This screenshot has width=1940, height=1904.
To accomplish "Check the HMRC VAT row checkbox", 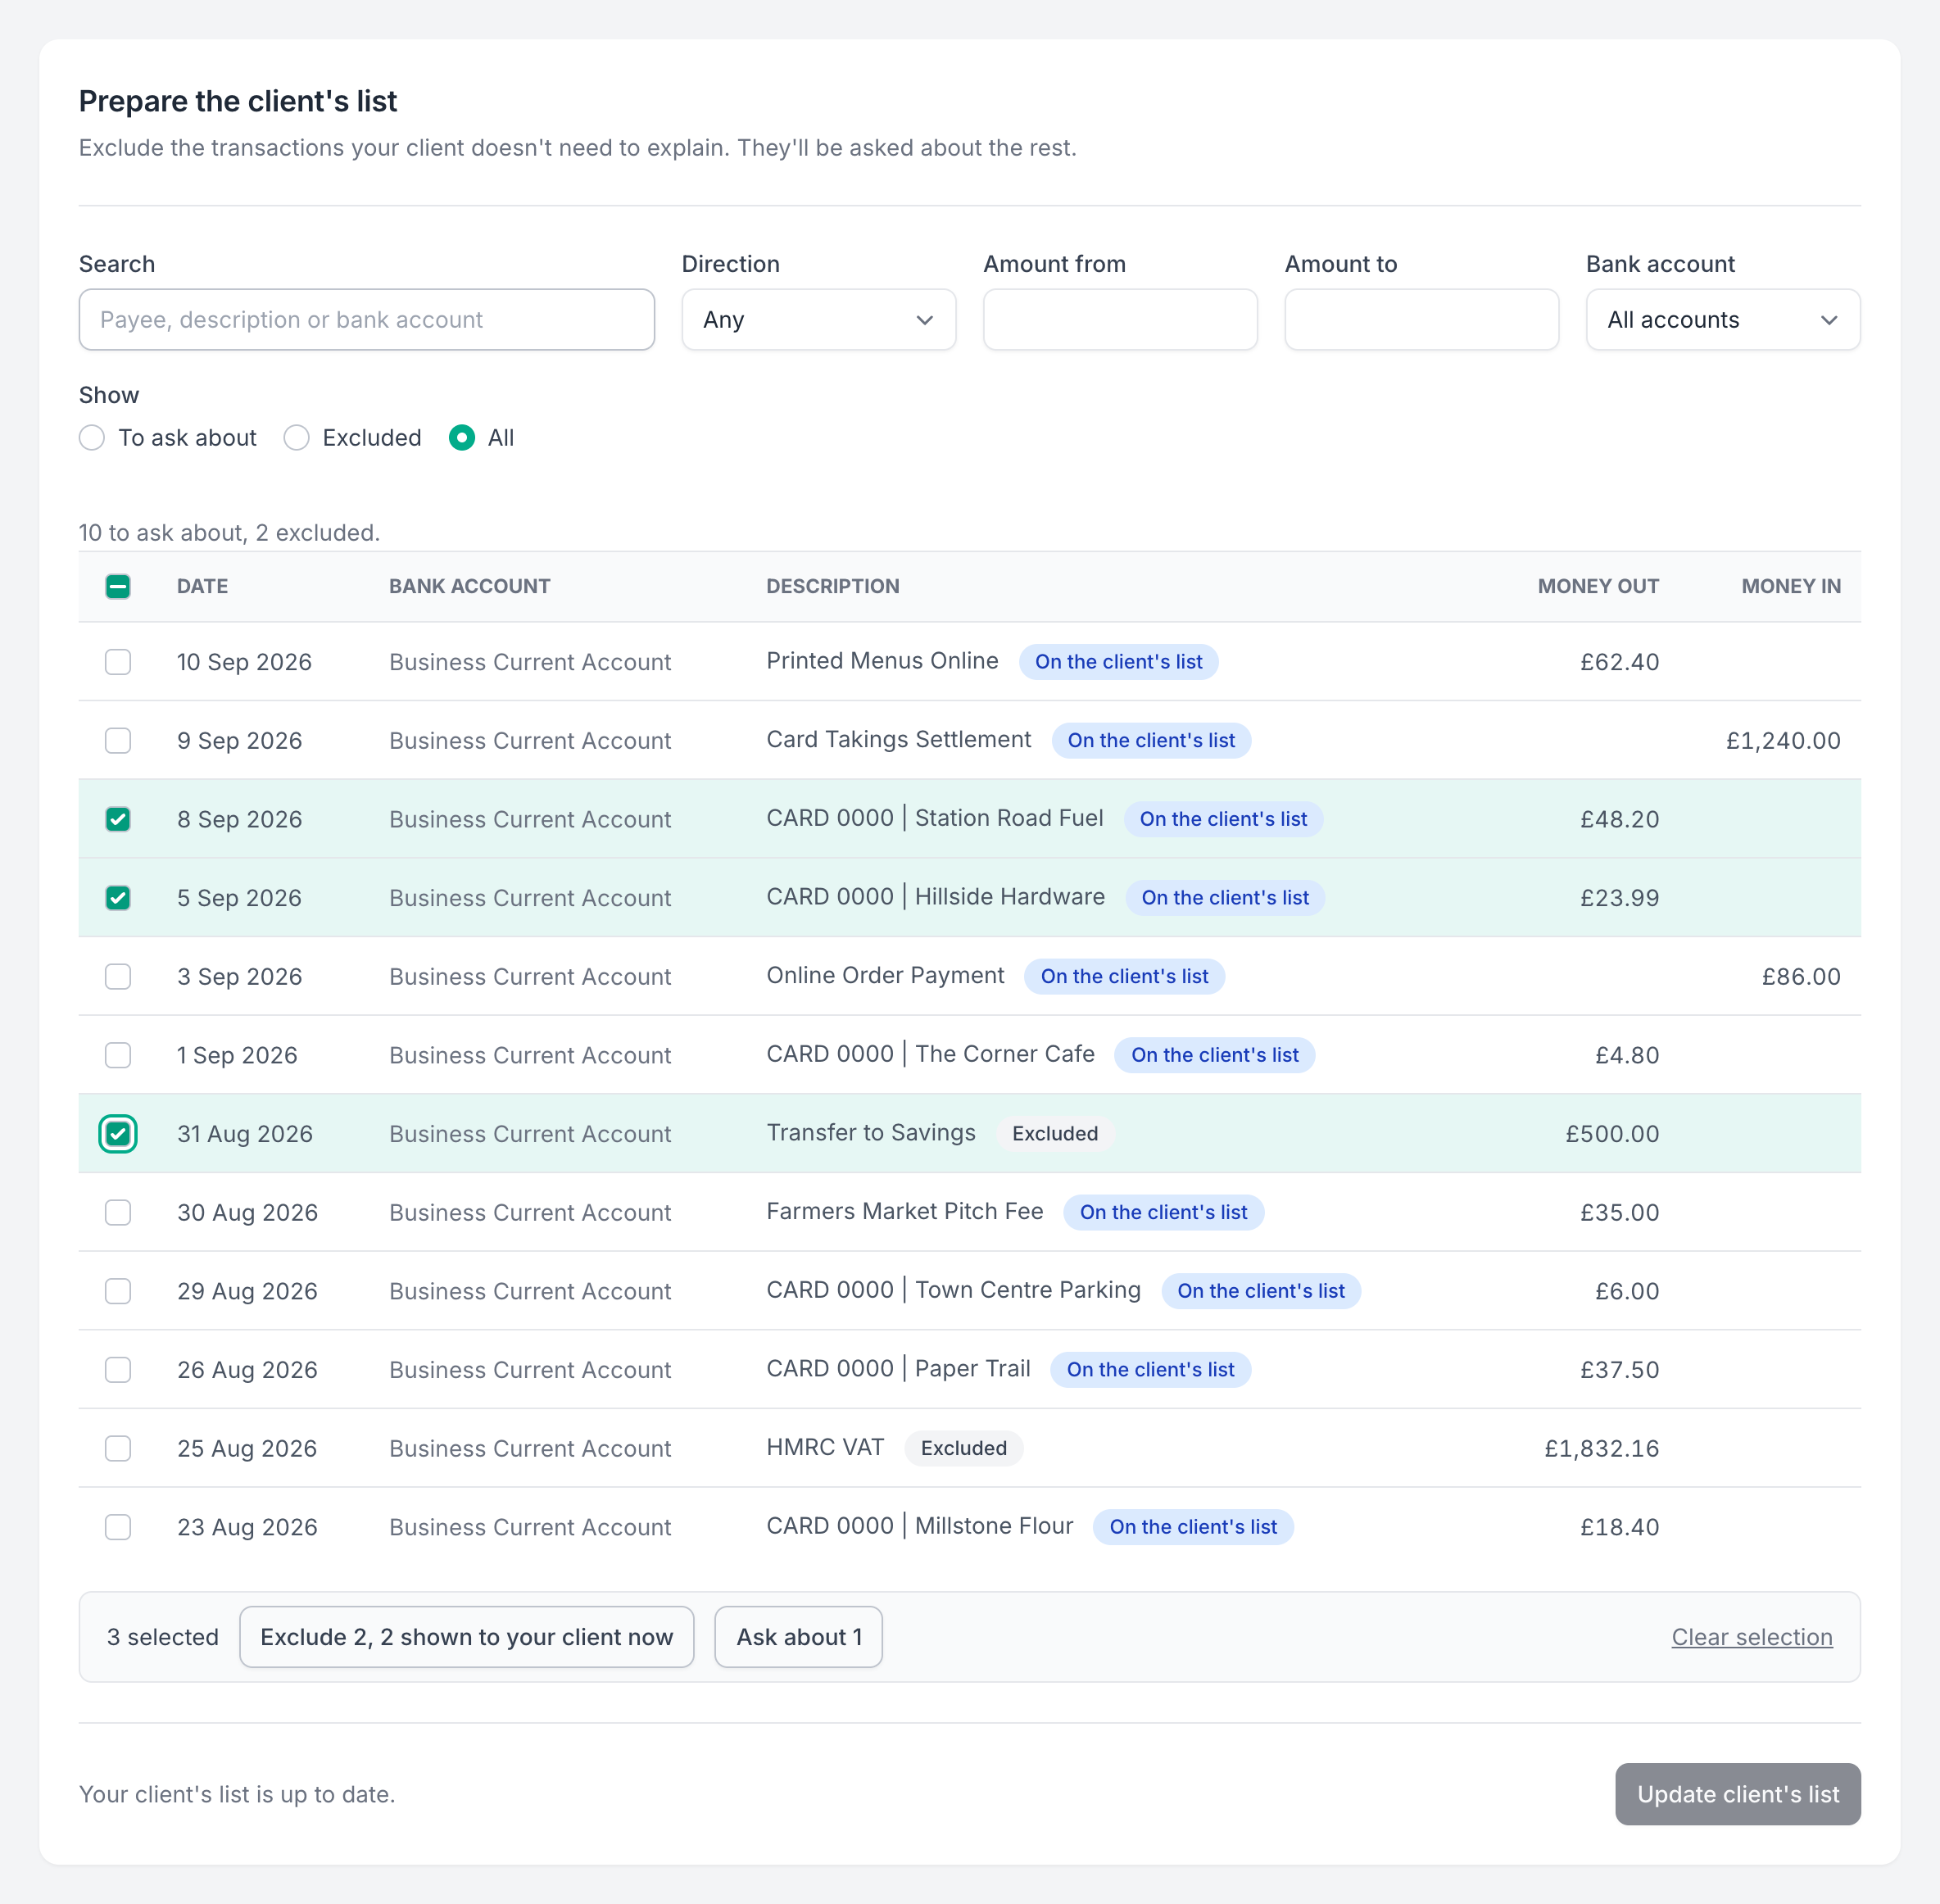I will pos(118,1448).
